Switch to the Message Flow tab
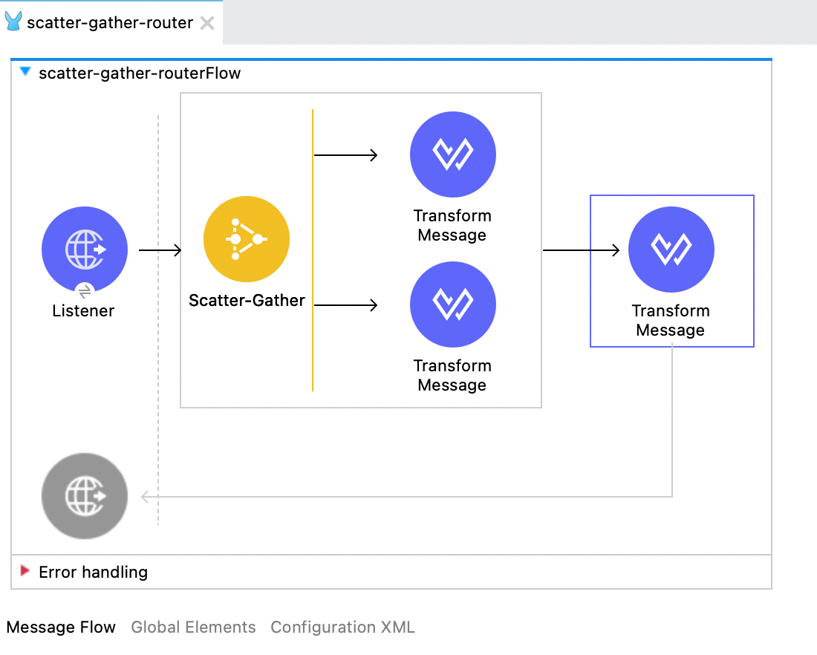 [61, 628]
